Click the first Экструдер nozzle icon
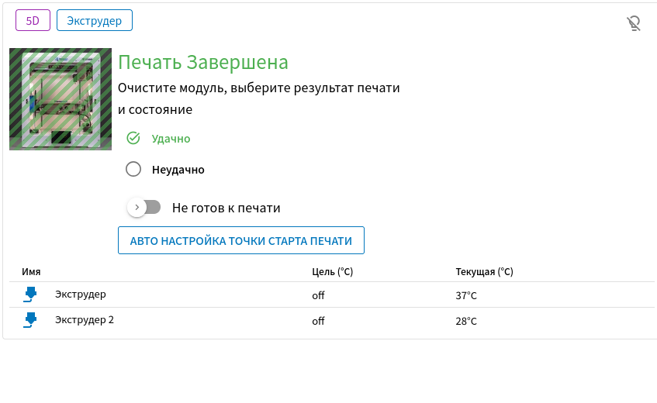The height and width of the screenshot is (403, 657). coord(30,294)
